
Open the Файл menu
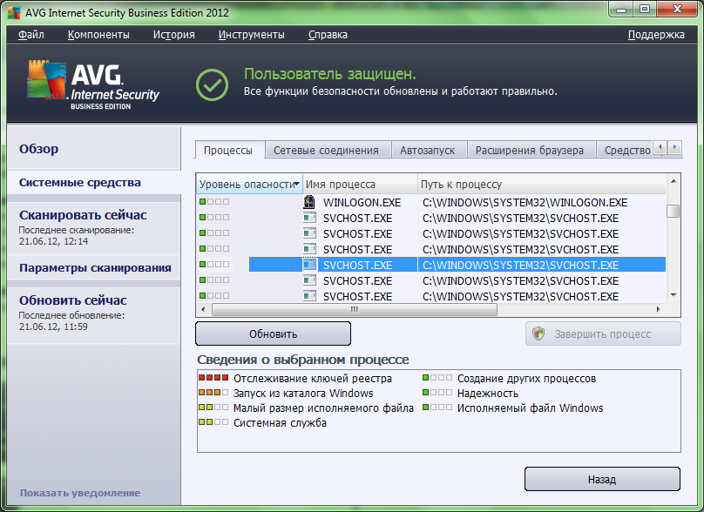tap(31, 35)
